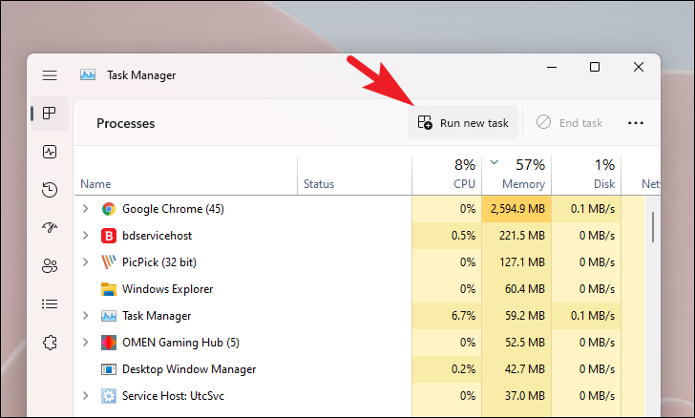Click the 60.4 MB memory cell
Image resolution: width=695 pixels, height=418 pixels.
(x=516, y=289)
